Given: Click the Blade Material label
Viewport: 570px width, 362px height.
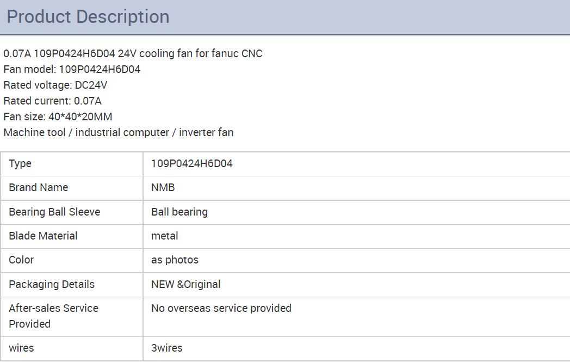Looking at the screenshot, I should pyautogui.click(x=43, y=236).
